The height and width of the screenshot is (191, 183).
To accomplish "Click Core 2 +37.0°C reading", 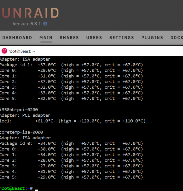I will pyautogui.click(x=47, y=81).
